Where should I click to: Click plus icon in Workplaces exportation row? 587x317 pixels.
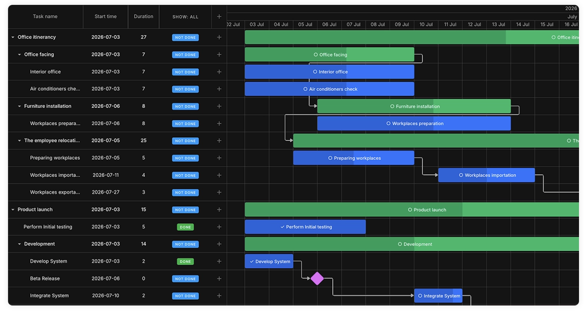[x=219, y=192]
